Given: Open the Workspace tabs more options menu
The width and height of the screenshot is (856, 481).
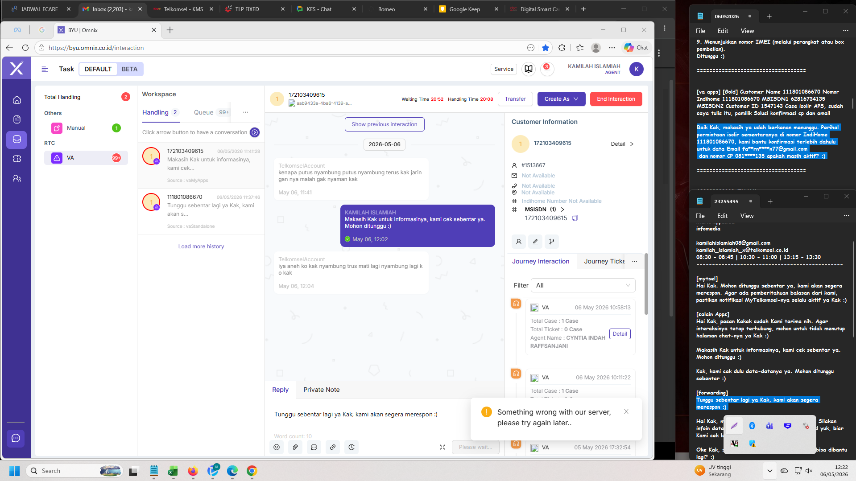Looking at the screenshot, I should pos(245,112).
